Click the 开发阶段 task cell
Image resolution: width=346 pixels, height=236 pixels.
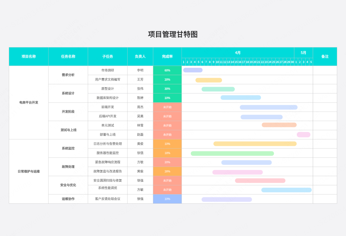68,112
